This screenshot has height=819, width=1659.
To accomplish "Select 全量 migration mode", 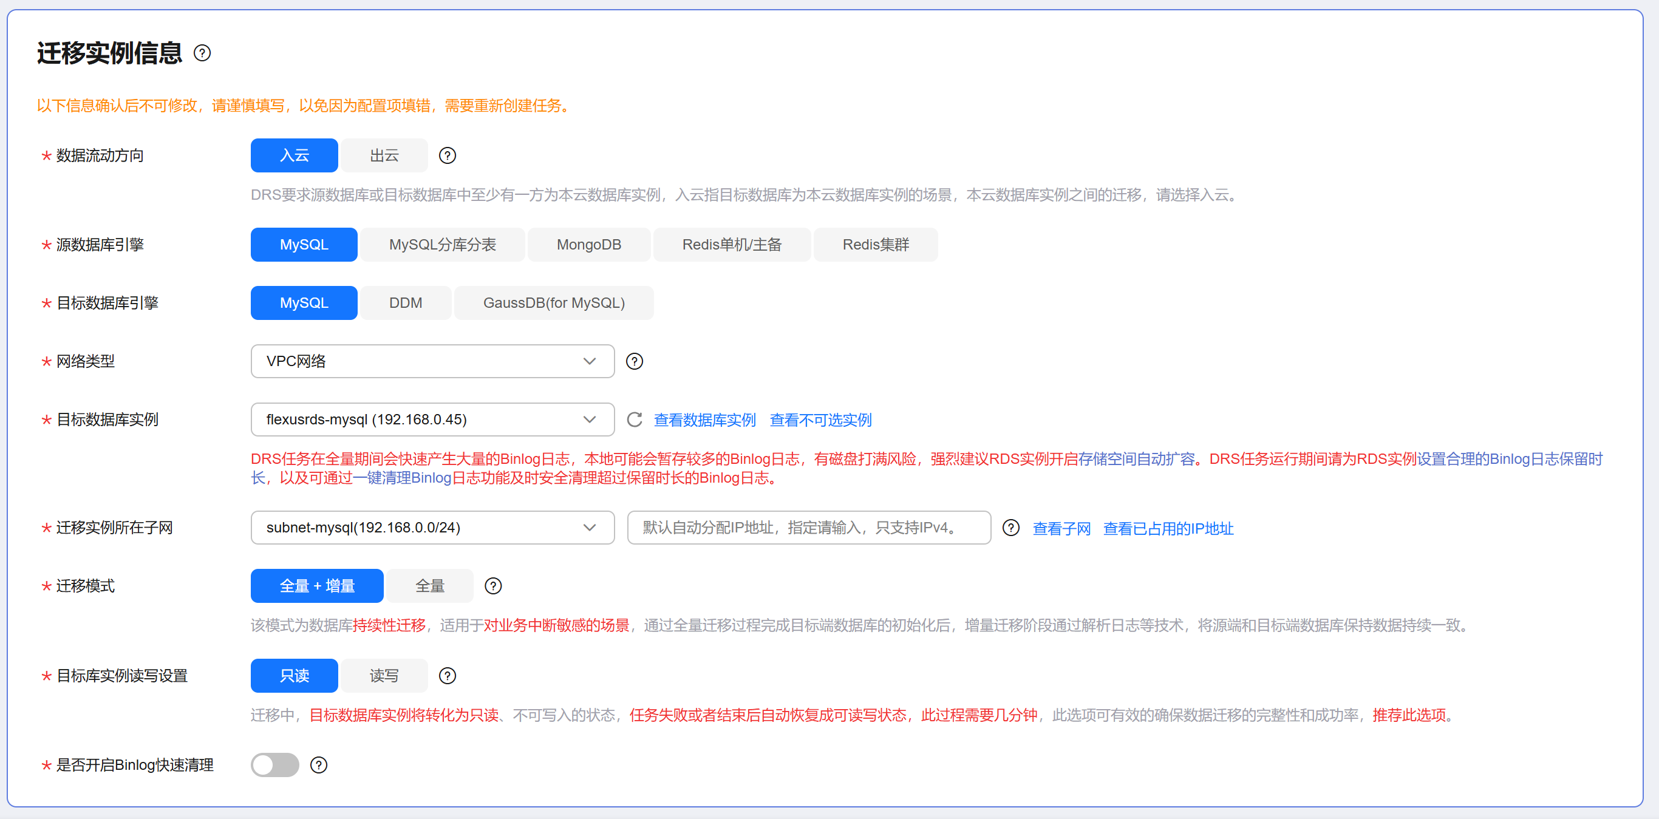I will pos(430,586).
